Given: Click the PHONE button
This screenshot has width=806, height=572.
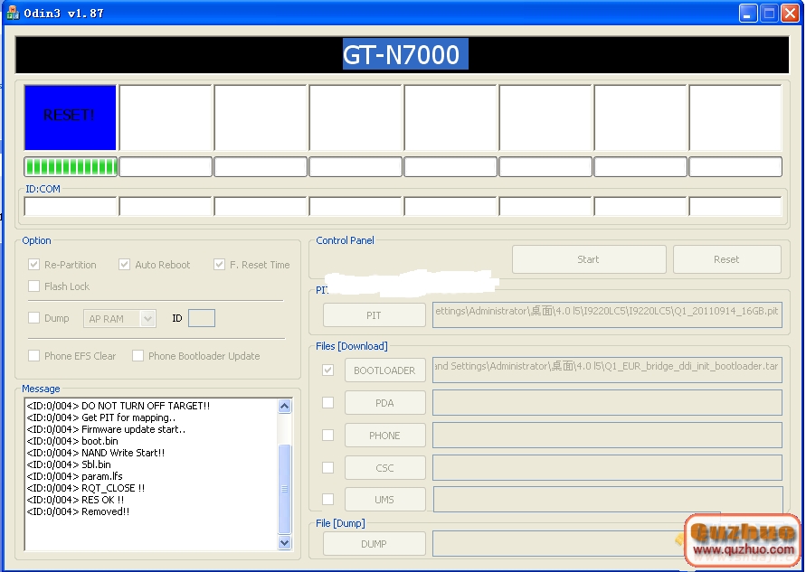Looking at the screenshot, I should click(384, 435).
